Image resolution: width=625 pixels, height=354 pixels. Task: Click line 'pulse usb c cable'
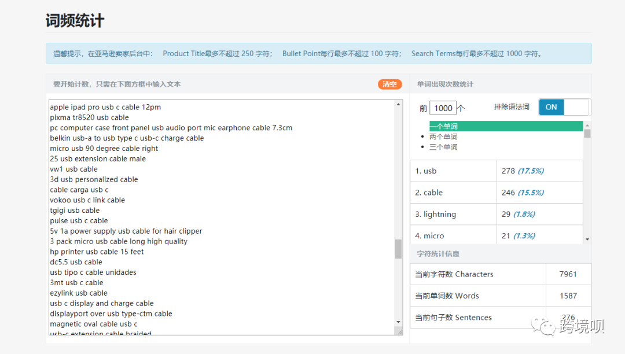tap(79, 221)
